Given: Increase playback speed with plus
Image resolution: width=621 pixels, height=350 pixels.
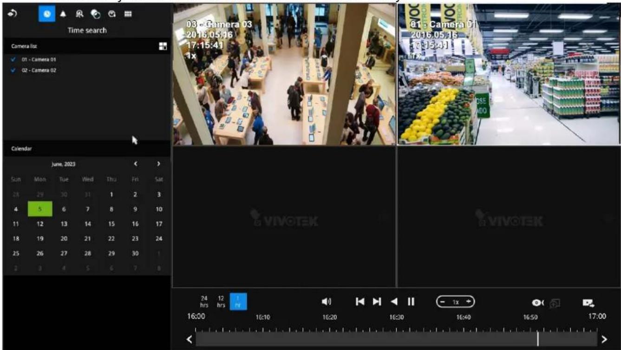Looking at the screenshot, I should (468, 302).
